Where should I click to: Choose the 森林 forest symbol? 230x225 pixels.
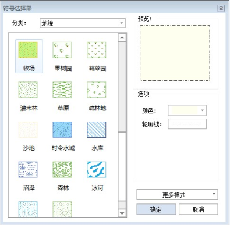coord(62,176)
